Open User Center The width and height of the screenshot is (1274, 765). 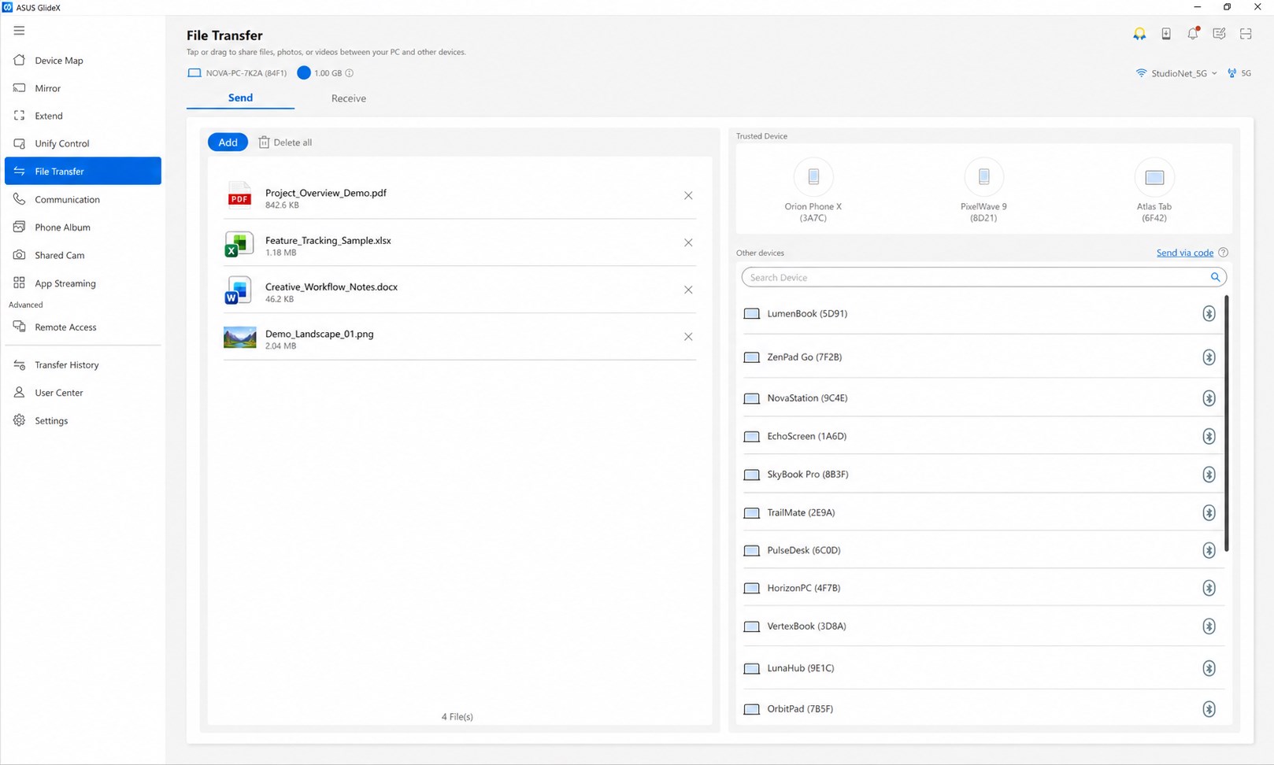click(83, 393)
